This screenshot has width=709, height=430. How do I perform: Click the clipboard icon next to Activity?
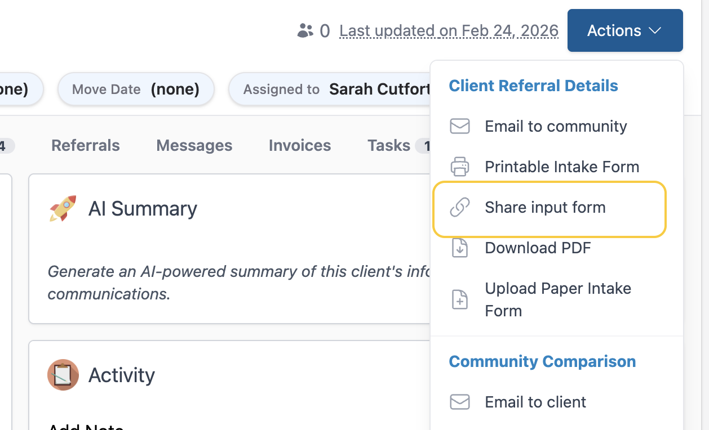coord(63,375)
